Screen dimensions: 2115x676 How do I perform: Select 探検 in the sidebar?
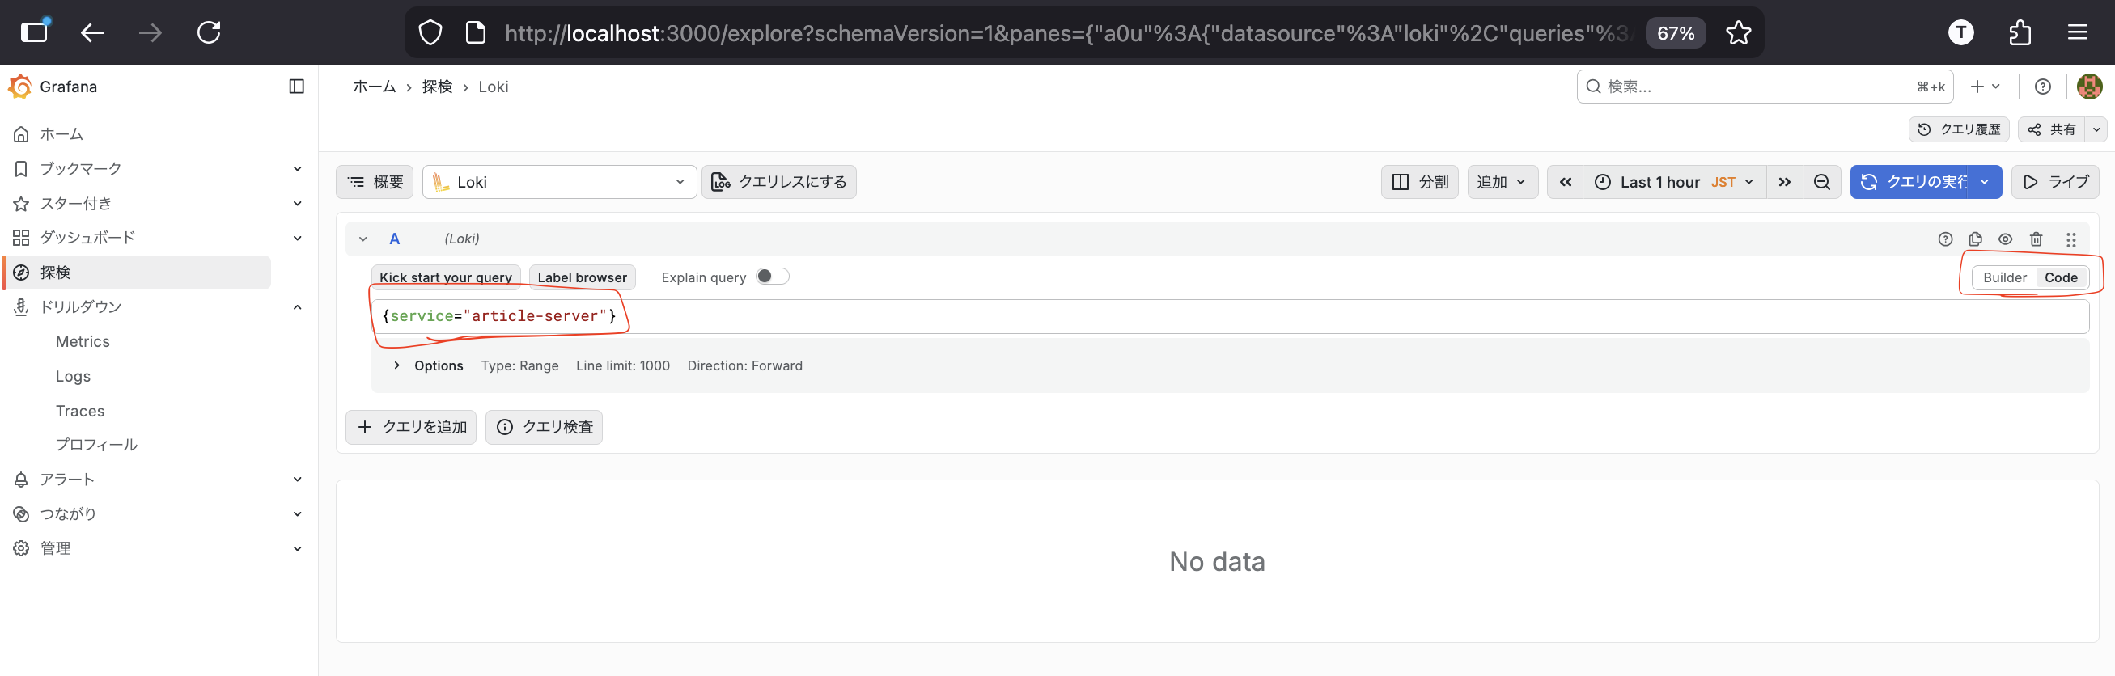click(x=138, y=273)
